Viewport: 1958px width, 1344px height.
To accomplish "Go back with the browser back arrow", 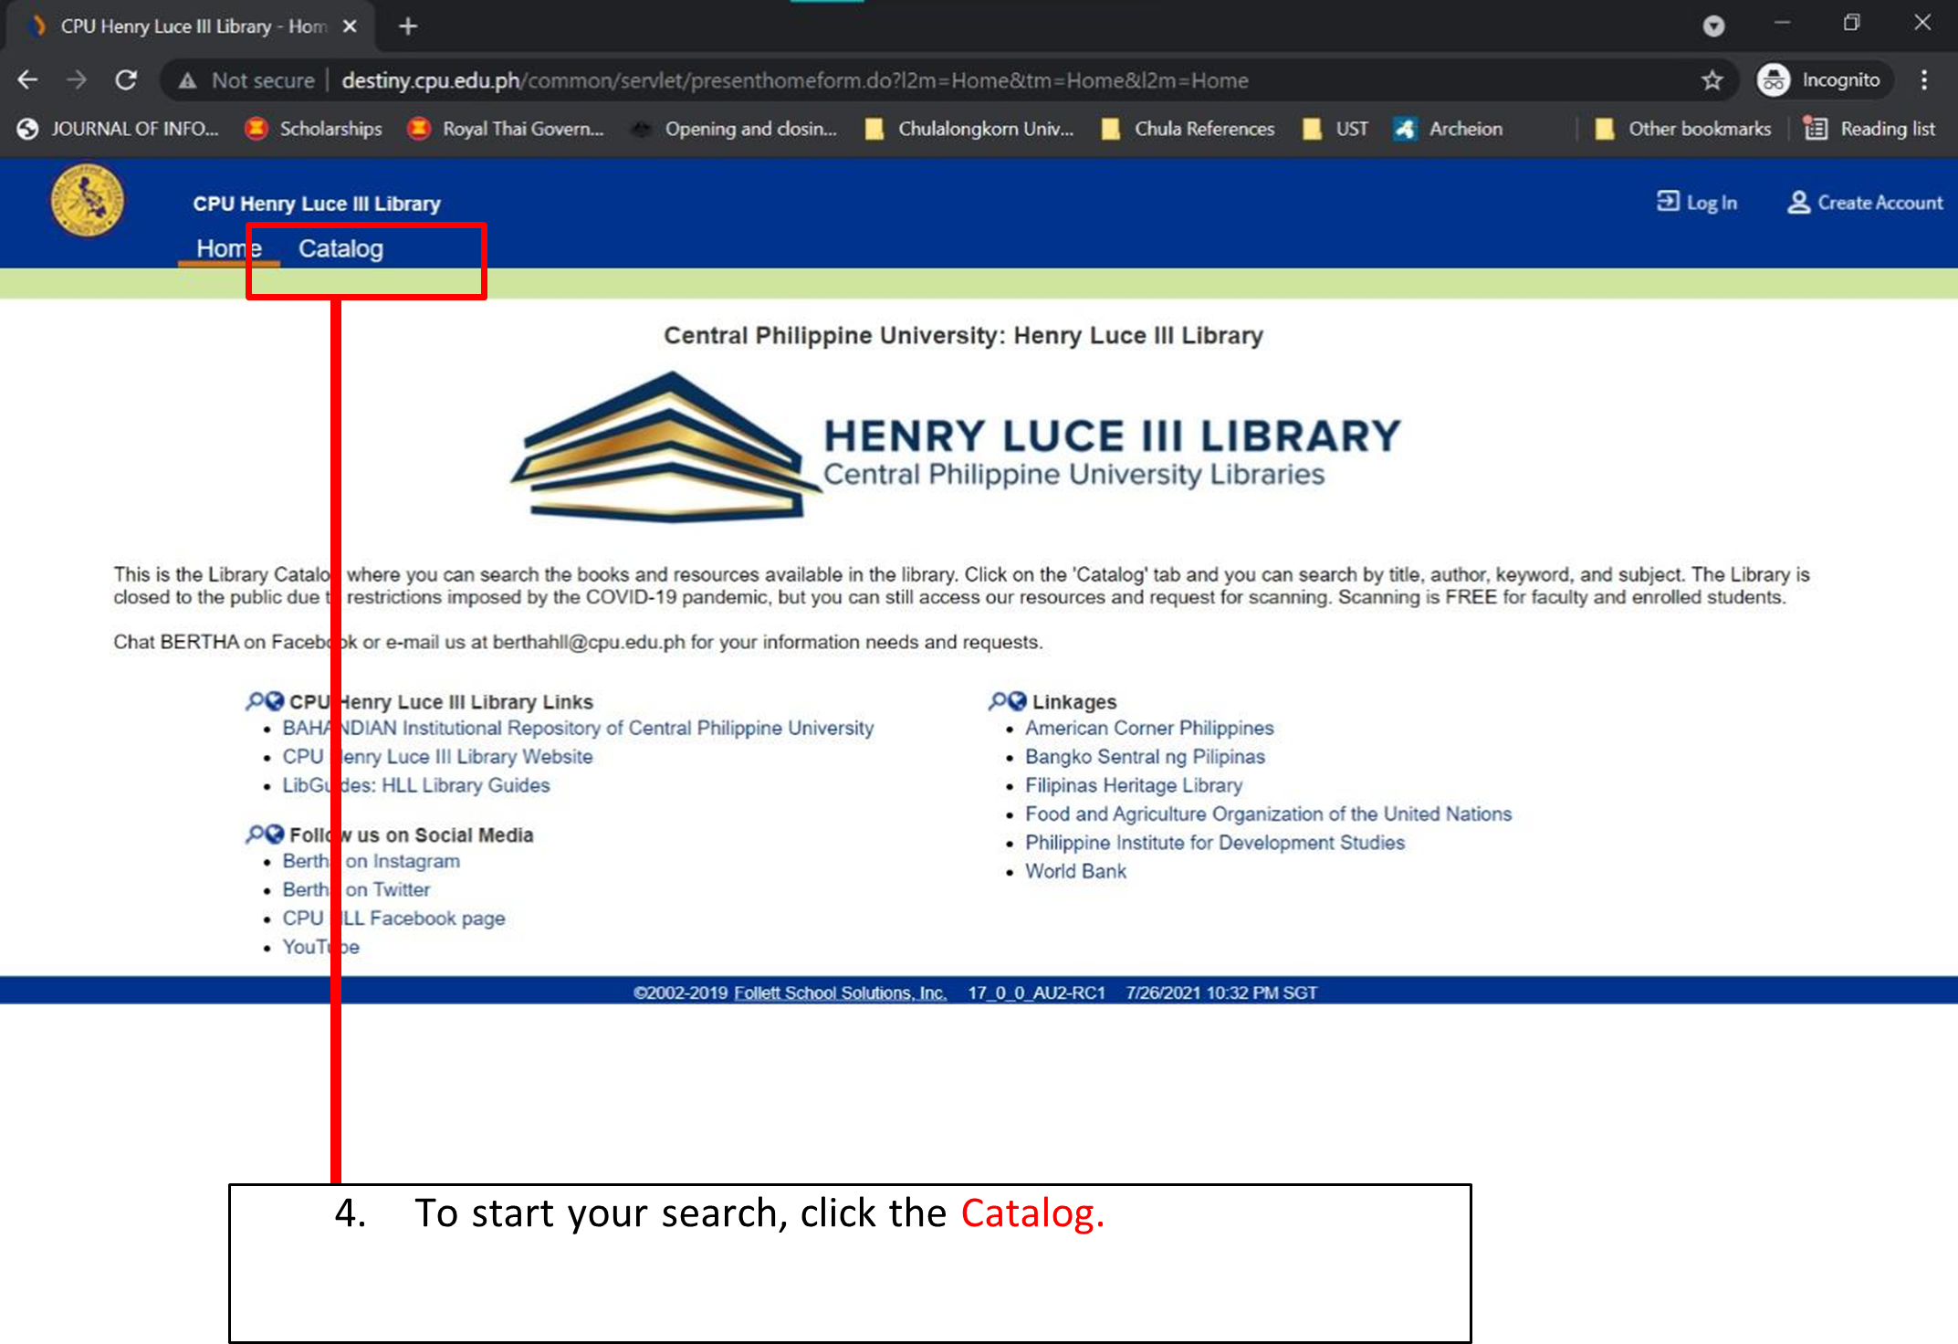I will [x=27, y=80].
